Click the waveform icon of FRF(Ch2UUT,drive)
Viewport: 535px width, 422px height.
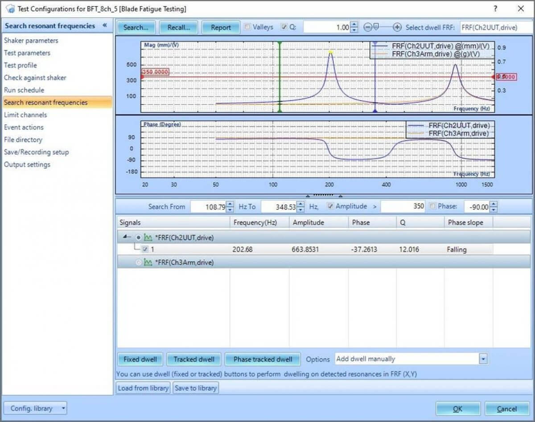coord(148,238)
